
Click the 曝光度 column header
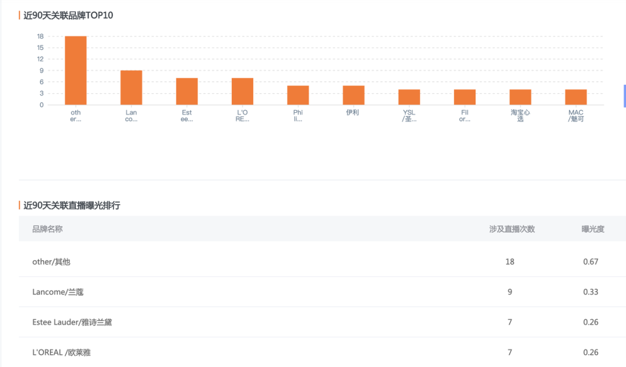click(593, 229)
